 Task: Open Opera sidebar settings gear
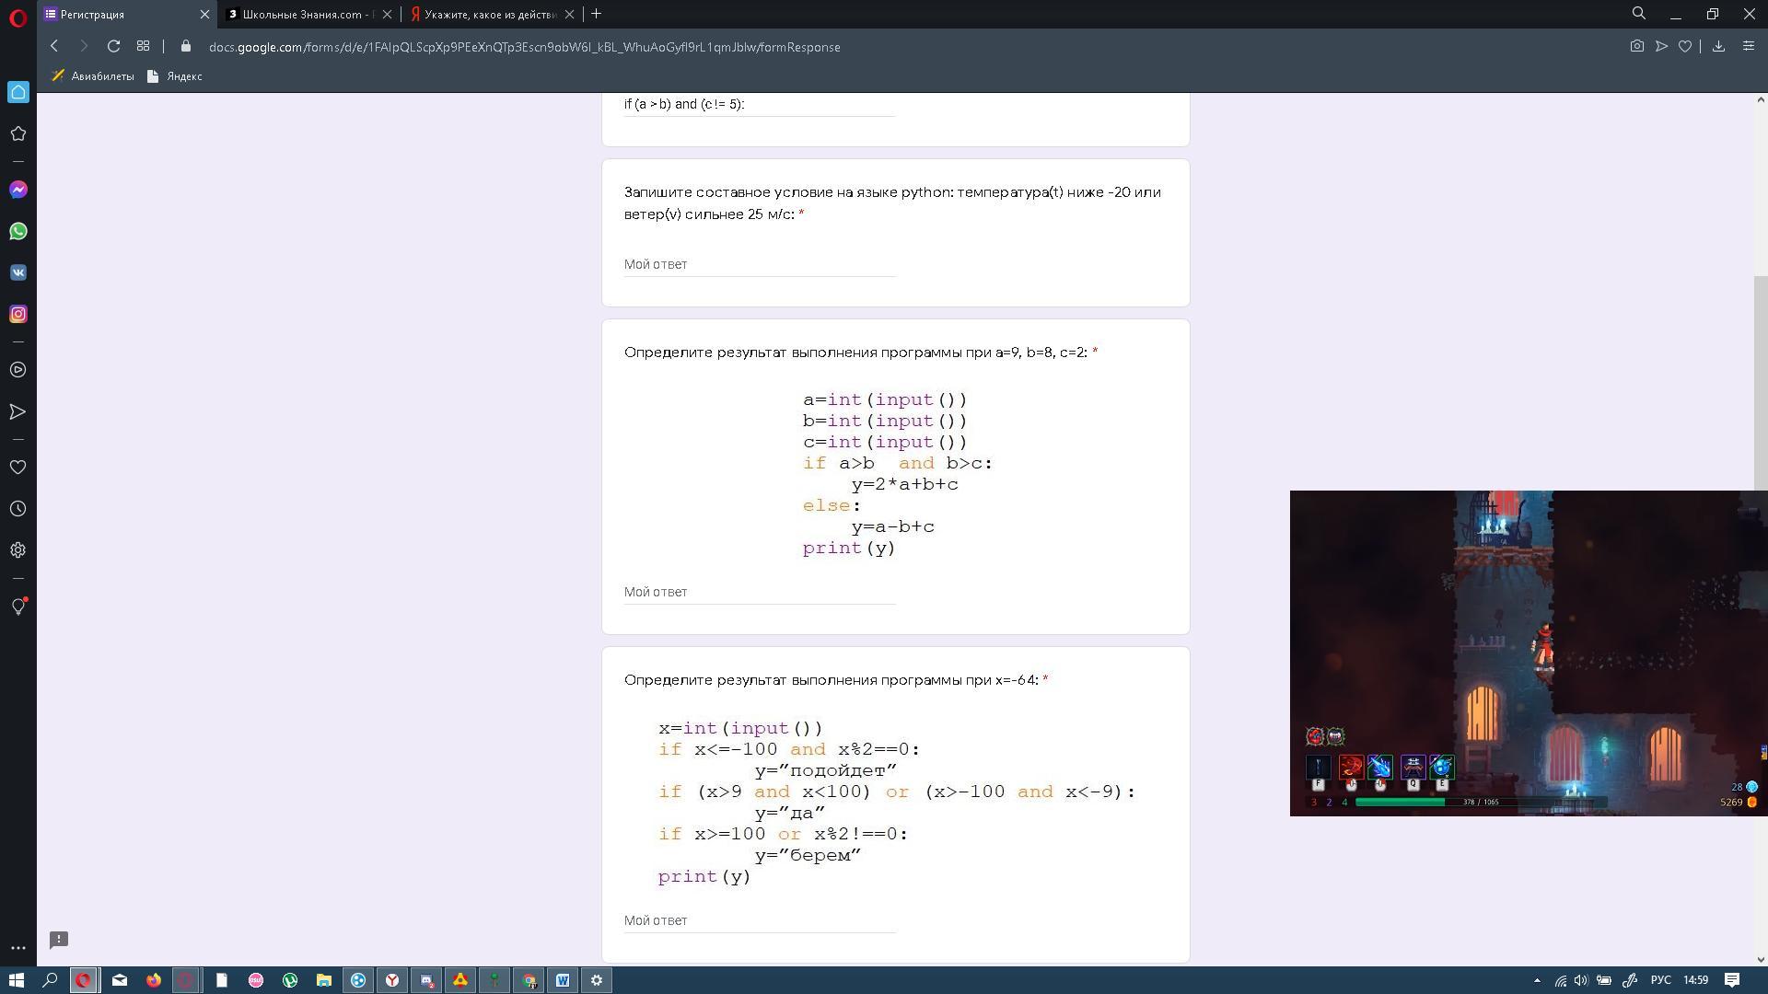pos(18,550)
